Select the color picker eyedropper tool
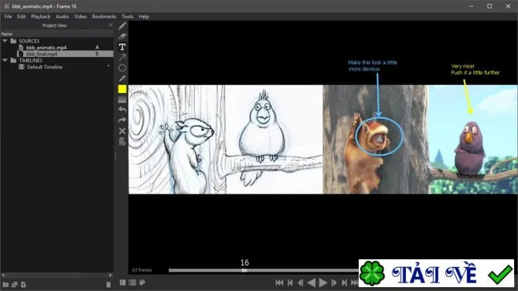 tap(122, 78)
